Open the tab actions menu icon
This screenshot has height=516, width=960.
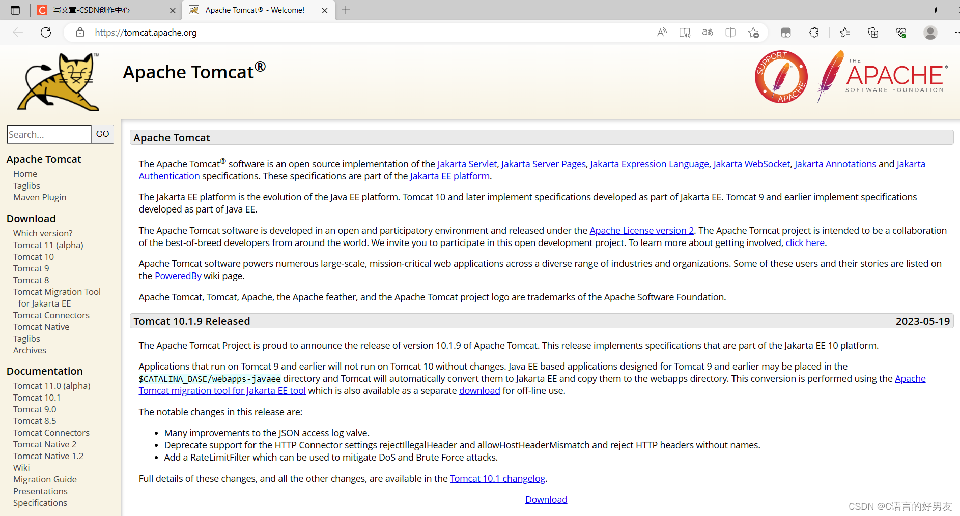(x=15, y=10)
